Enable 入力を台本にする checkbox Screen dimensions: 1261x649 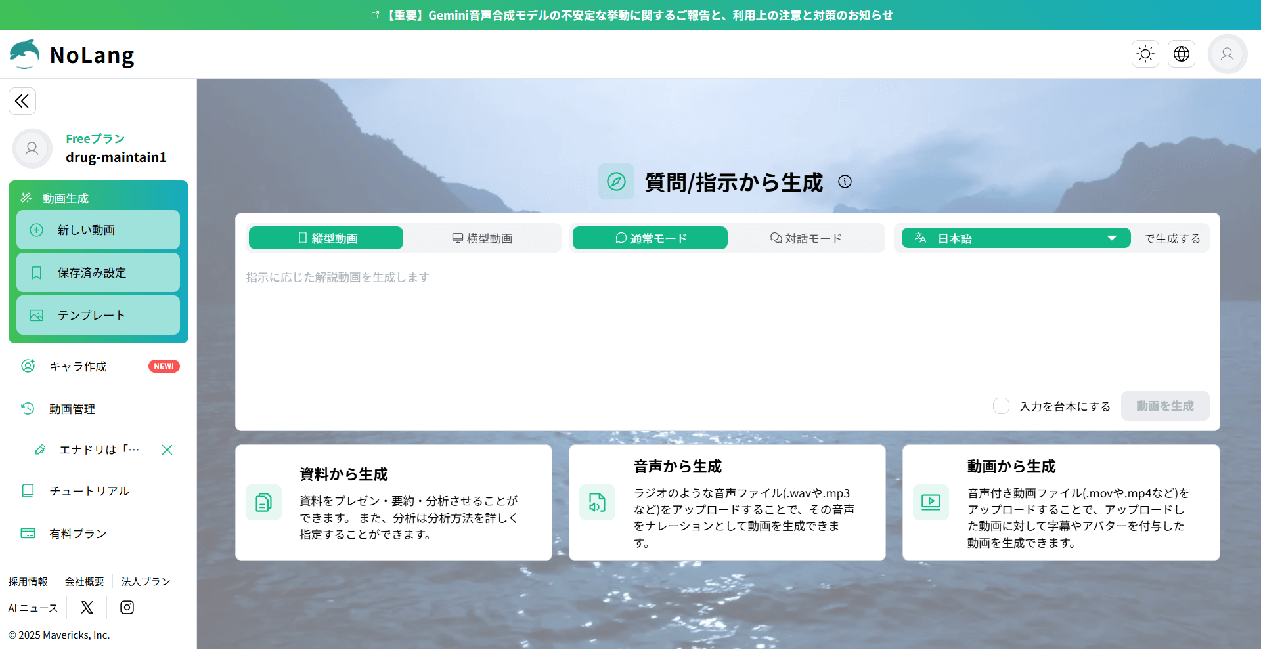tap(1001, 406)
